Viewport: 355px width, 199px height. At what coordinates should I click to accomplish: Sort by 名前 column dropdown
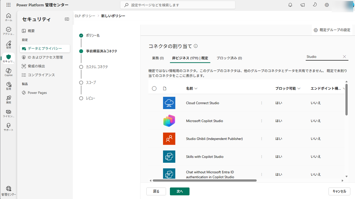click(x=191, y=88)
